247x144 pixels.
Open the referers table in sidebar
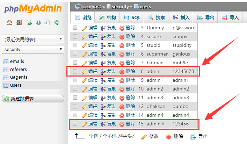point(18,69)
